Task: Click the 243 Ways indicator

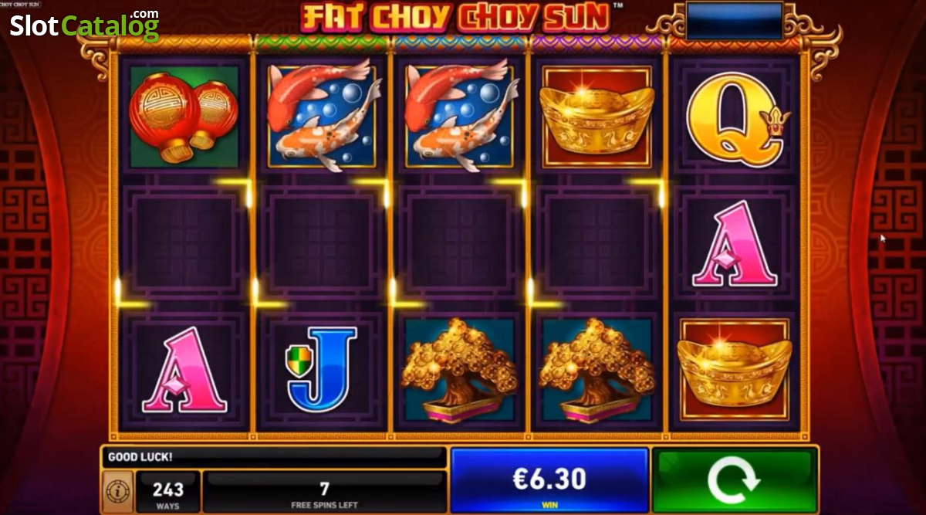Action: (x=167, y=493)
